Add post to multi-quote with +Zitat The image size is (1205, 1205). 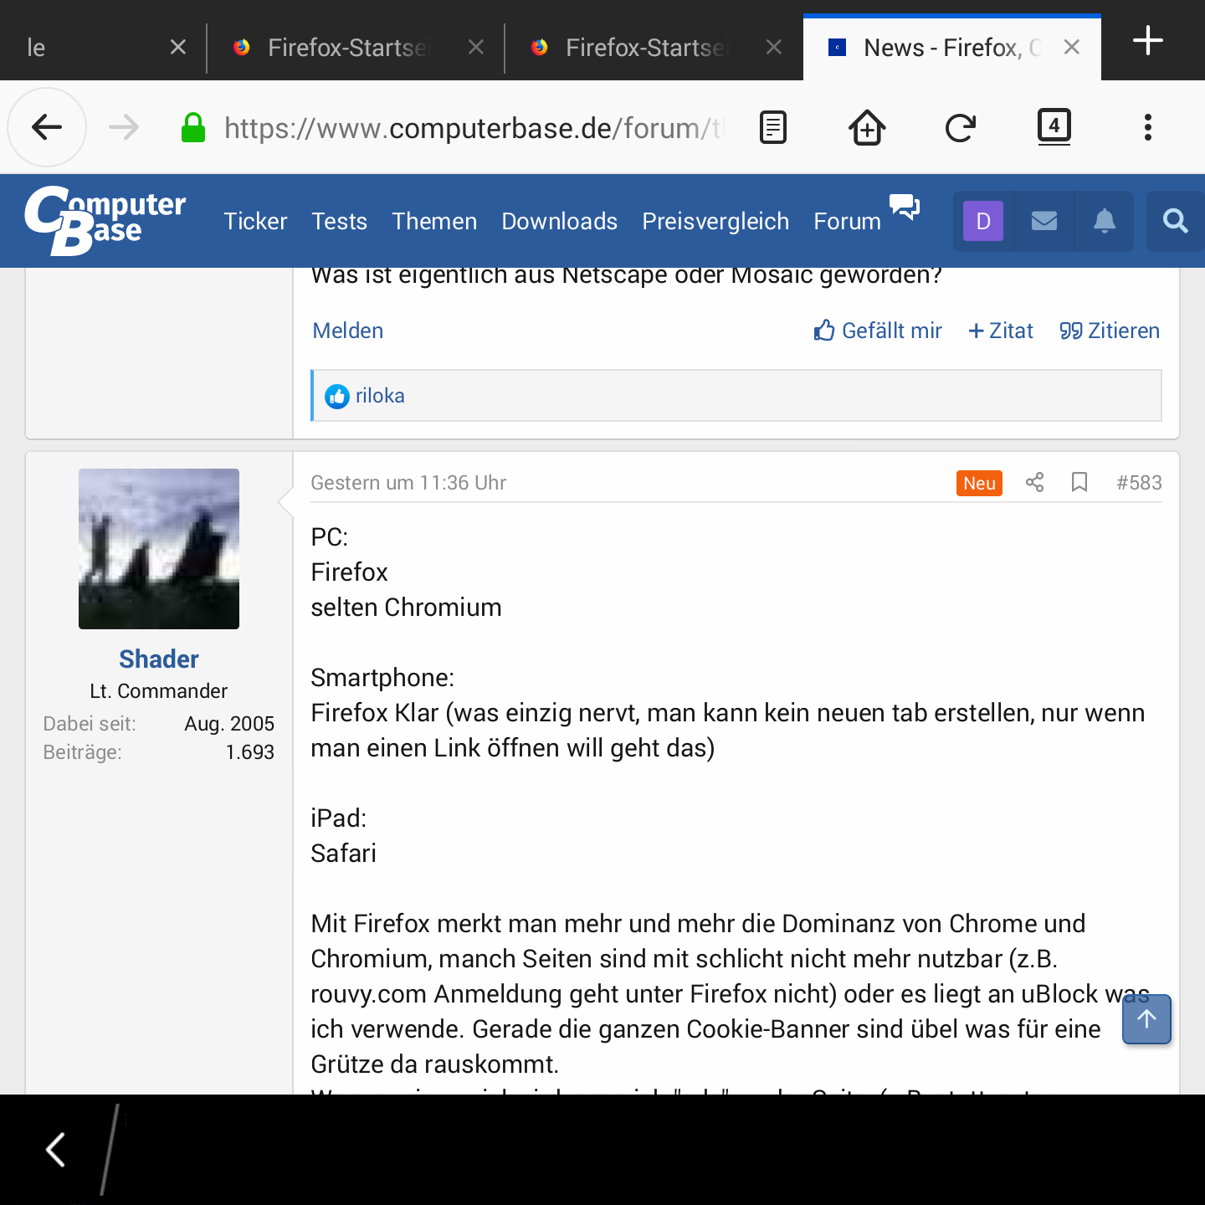[1001, 331]
